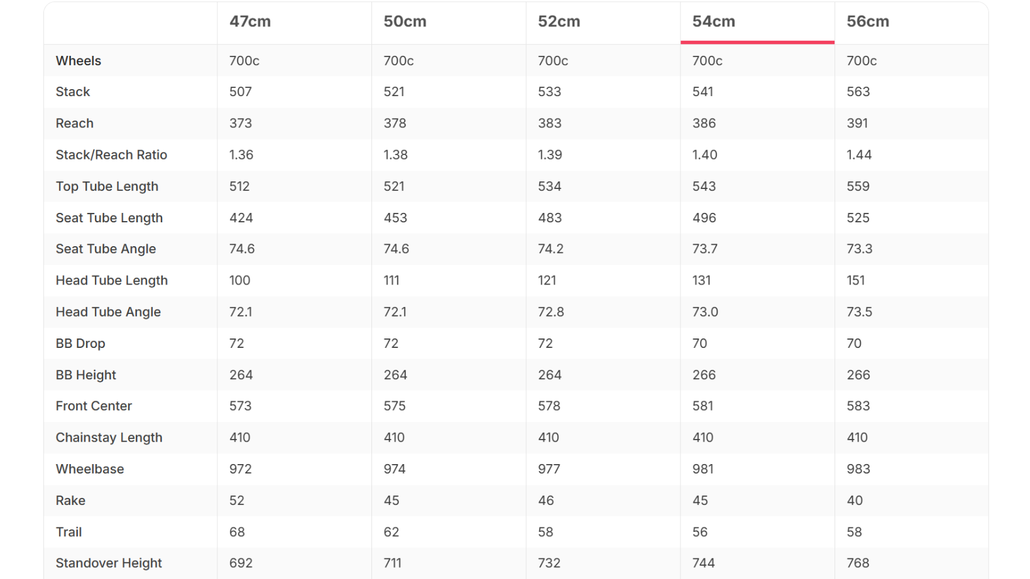Viewport: 1030px width, 579px height.
Task: Click the Wheels row label
Action: (x=79, y=61)
